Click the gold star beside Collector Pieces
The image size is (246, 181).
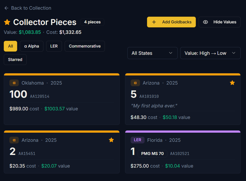click(7, 22)
